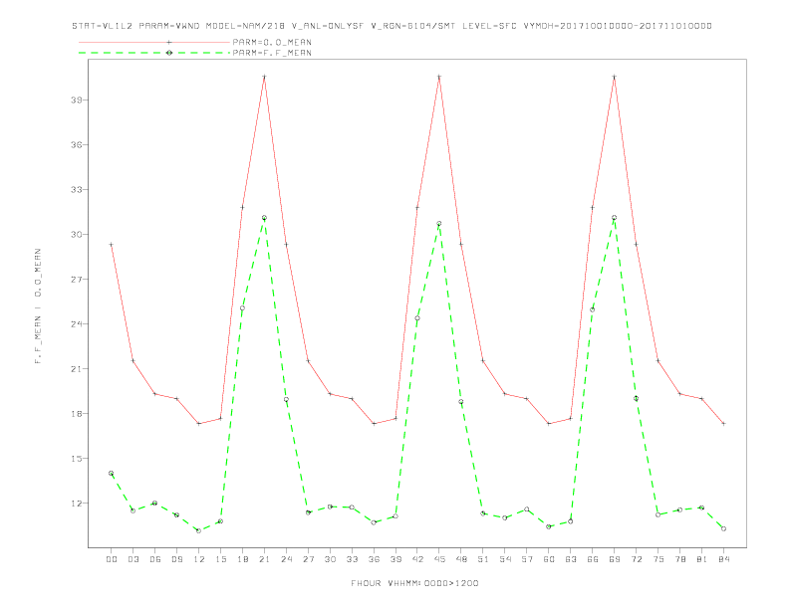Click x-axis forecast hour label 30

coord(330,559)
